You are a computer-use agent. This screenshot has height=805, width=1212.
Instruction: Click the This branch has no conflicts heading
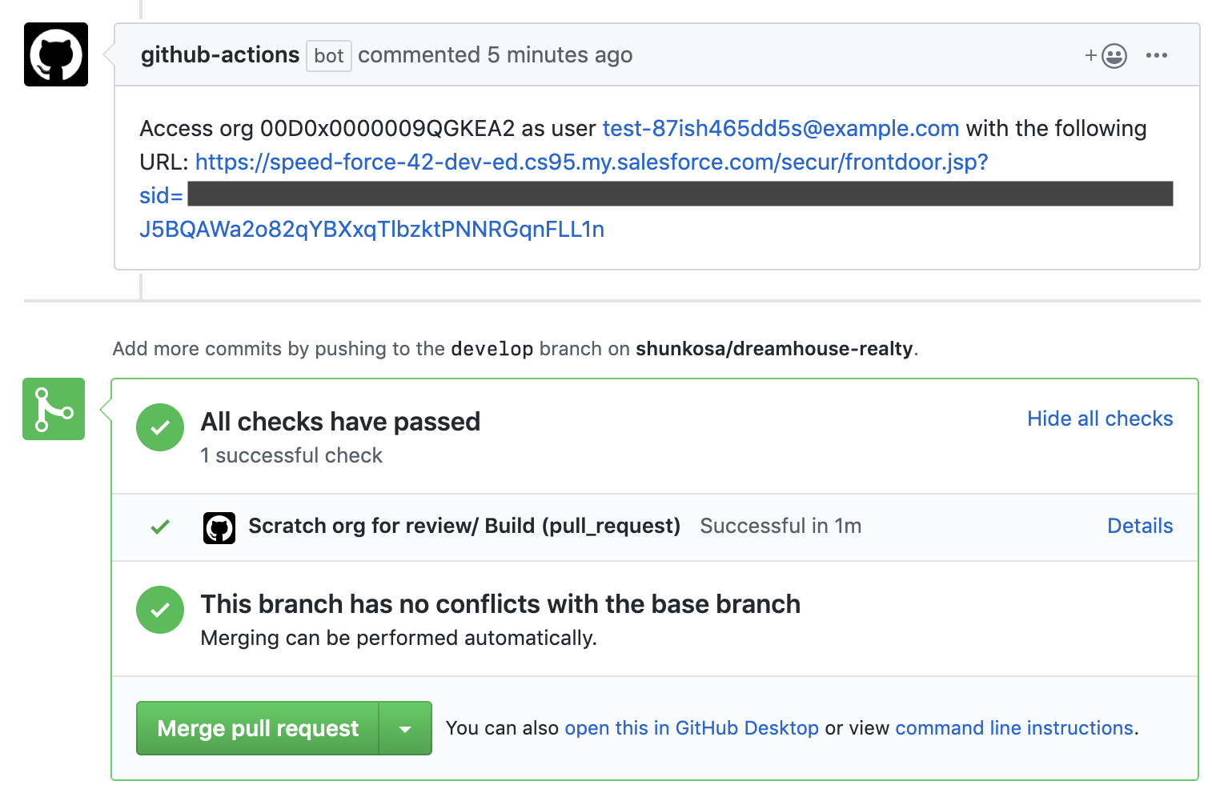point(500,604)
